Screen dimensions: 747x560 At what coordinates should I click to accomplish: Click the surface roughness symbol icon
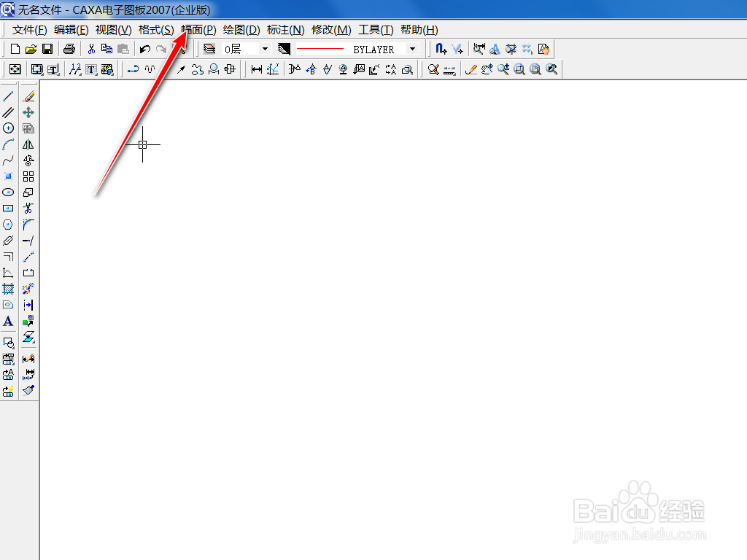[327, 69]
